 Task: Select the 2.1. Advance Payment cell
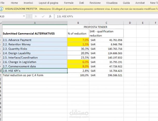point(35,40)
